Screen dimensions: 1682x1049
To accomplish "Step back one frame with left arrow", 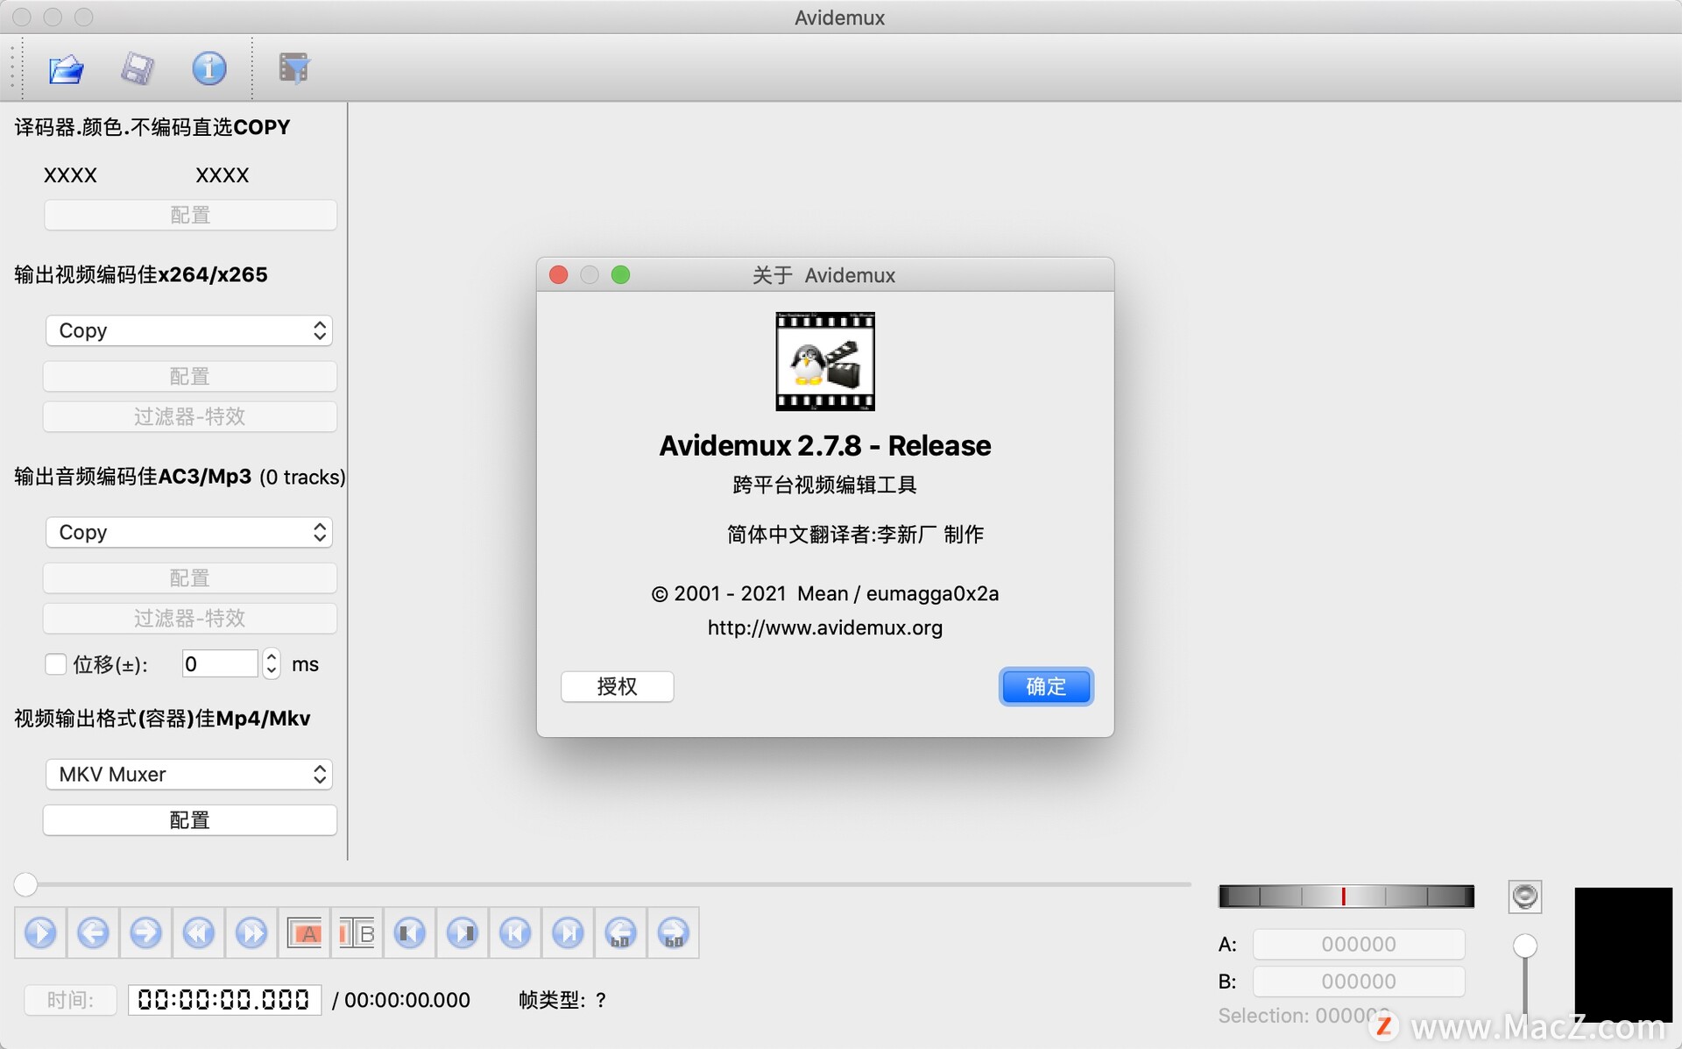I will point(93,932).
